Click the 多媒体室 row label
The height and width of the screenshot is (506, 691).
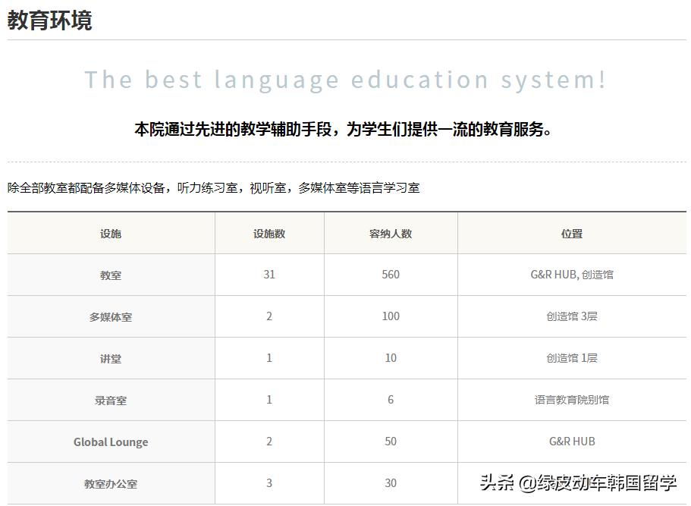pyautogui.click(x=111, y=316)
